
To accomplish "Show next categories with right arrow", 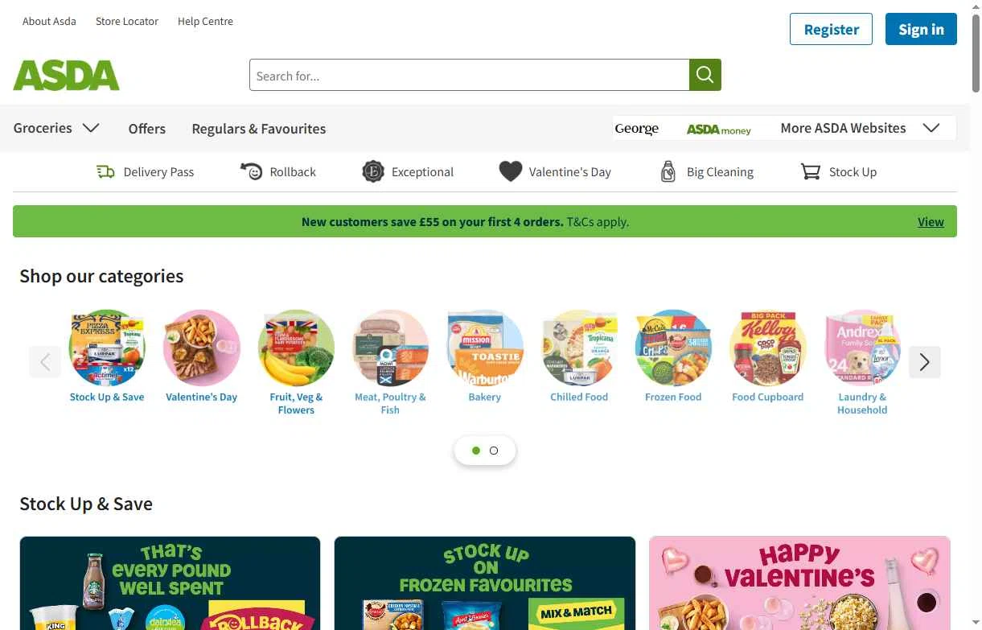I will click(924, 362).
